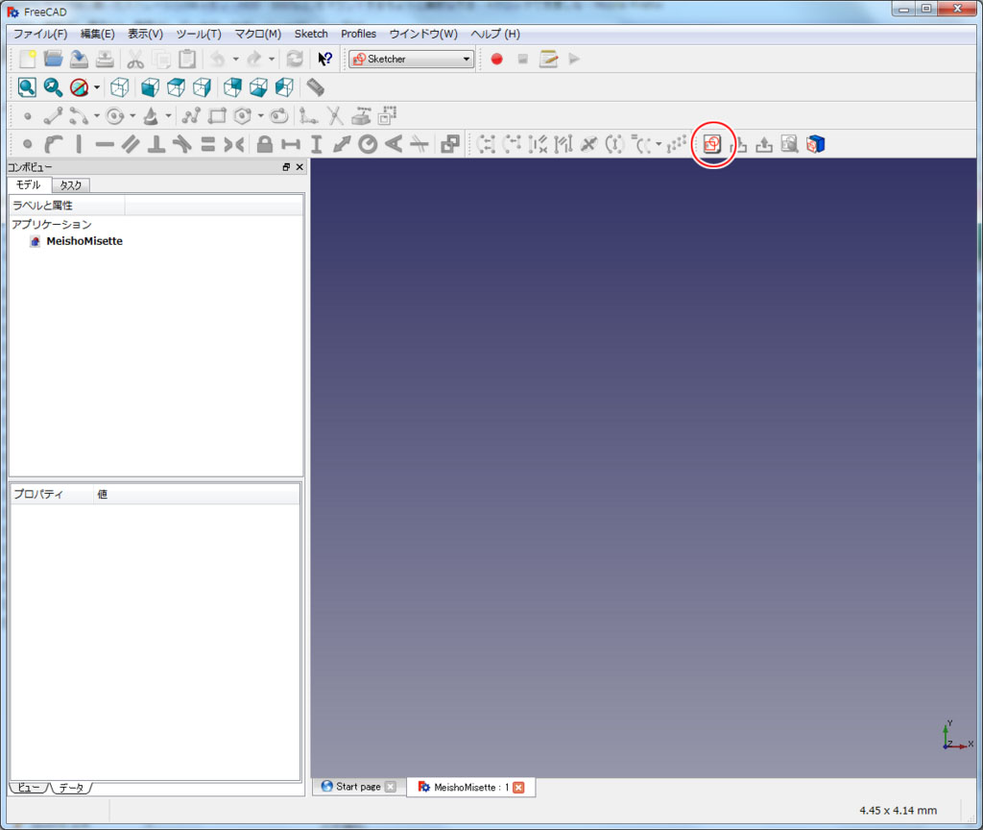Click the Lock constraint padlock icon

(265, 144)
